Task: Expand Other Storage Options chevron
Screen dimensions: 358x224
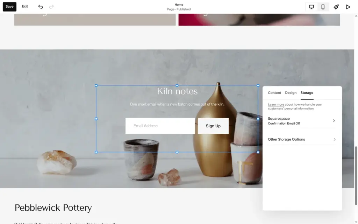Action: coord(335,139)
